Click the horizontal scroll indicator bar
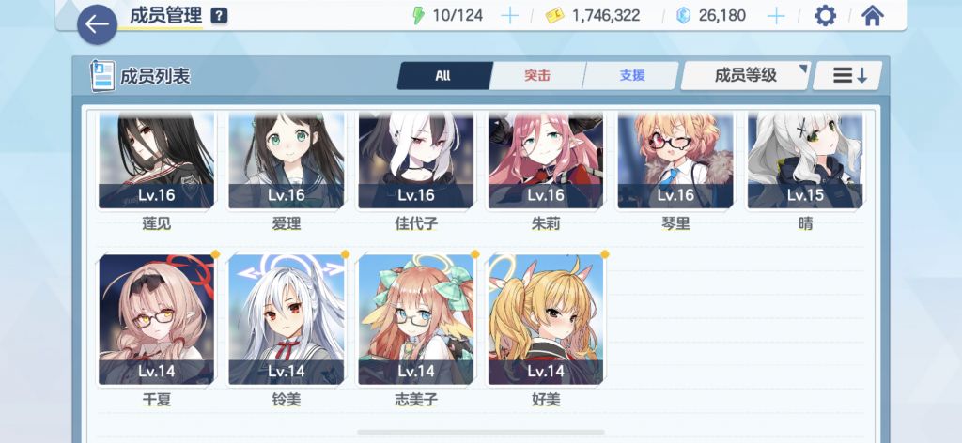The width and height of the screenshot is (962, 443). 481,433
